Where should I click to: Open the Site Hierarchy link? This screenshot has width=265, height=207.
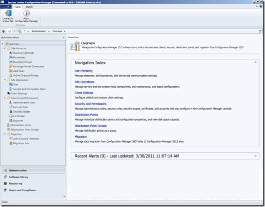(x=84, y=71)
